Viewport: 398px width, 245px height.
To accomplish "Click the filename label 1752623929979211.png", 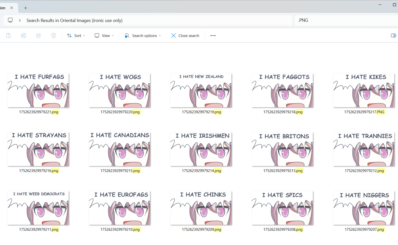I will coord(39,229).
